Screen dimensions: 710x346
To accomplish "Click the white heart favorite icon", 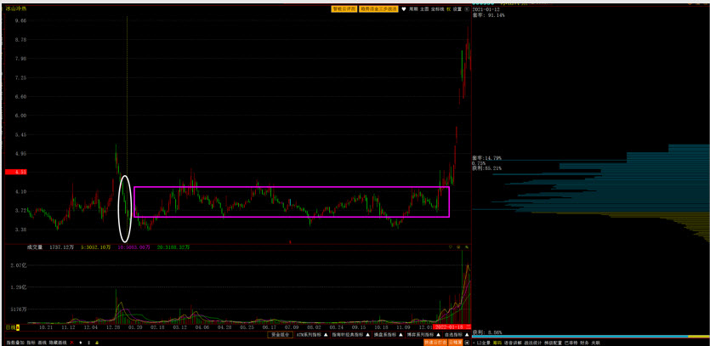I will [404, 9].
